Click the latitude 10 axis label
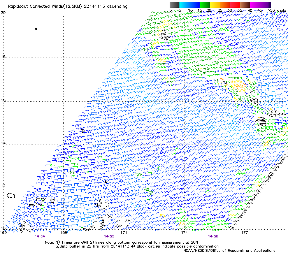The height and width of the screenshot is (253, 288). tap(3, 228)
